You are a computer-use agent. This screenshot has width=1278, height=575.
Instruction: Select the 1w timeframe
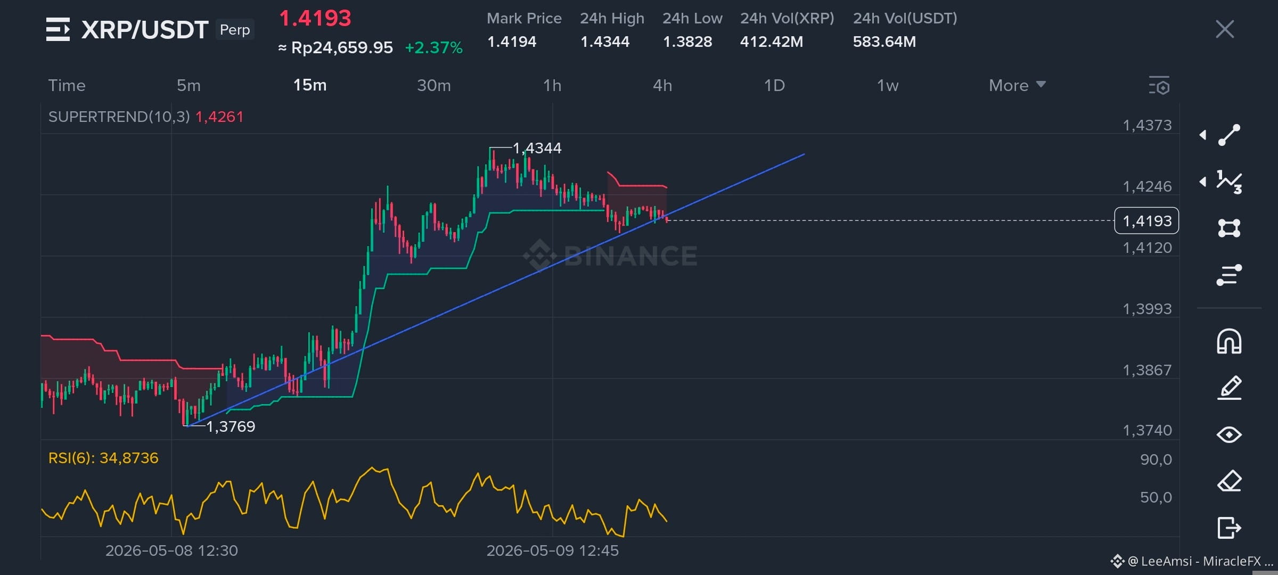[888, 85]
